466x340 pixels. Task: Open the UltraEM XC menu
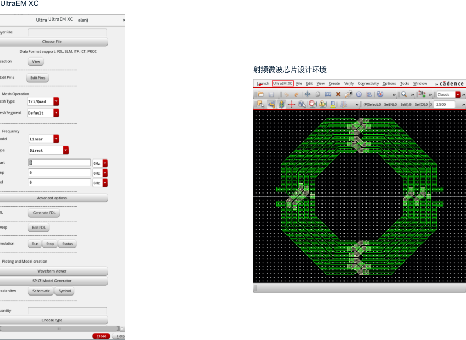click(283, 84)
